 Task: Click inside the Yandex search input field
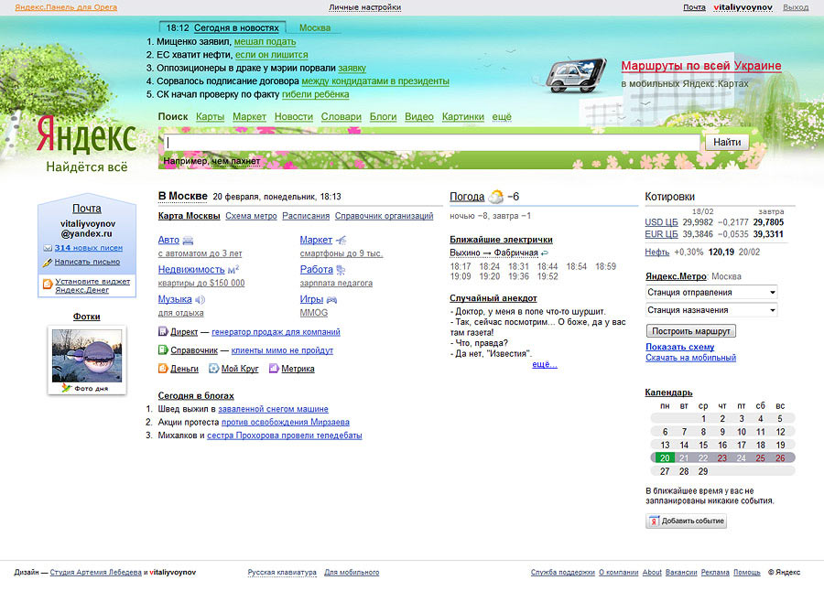pyautogui.click(x=430, y=143)
